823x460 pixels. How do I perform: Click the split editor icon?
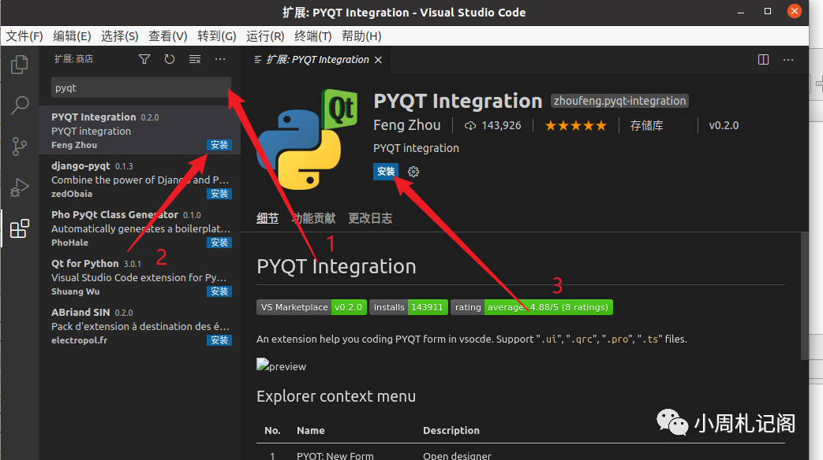click(x=763, y=59)
